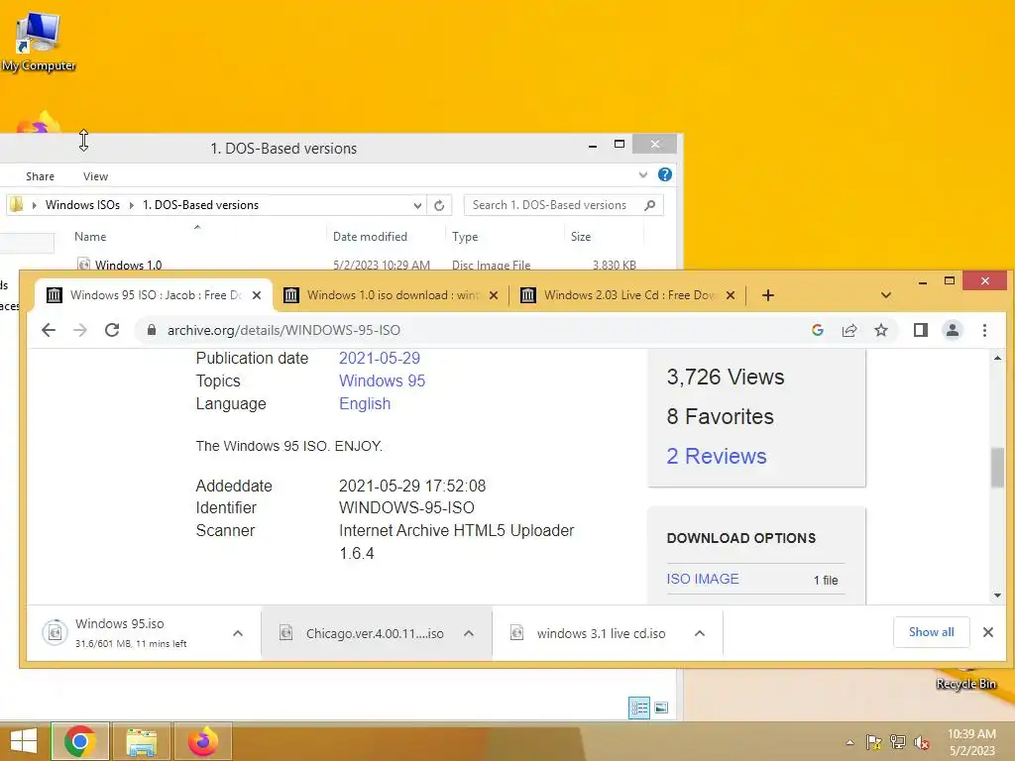Close the Windows 2.03 Live Cd tab
Screen dimensions: 1015x761
pos(731,295)
